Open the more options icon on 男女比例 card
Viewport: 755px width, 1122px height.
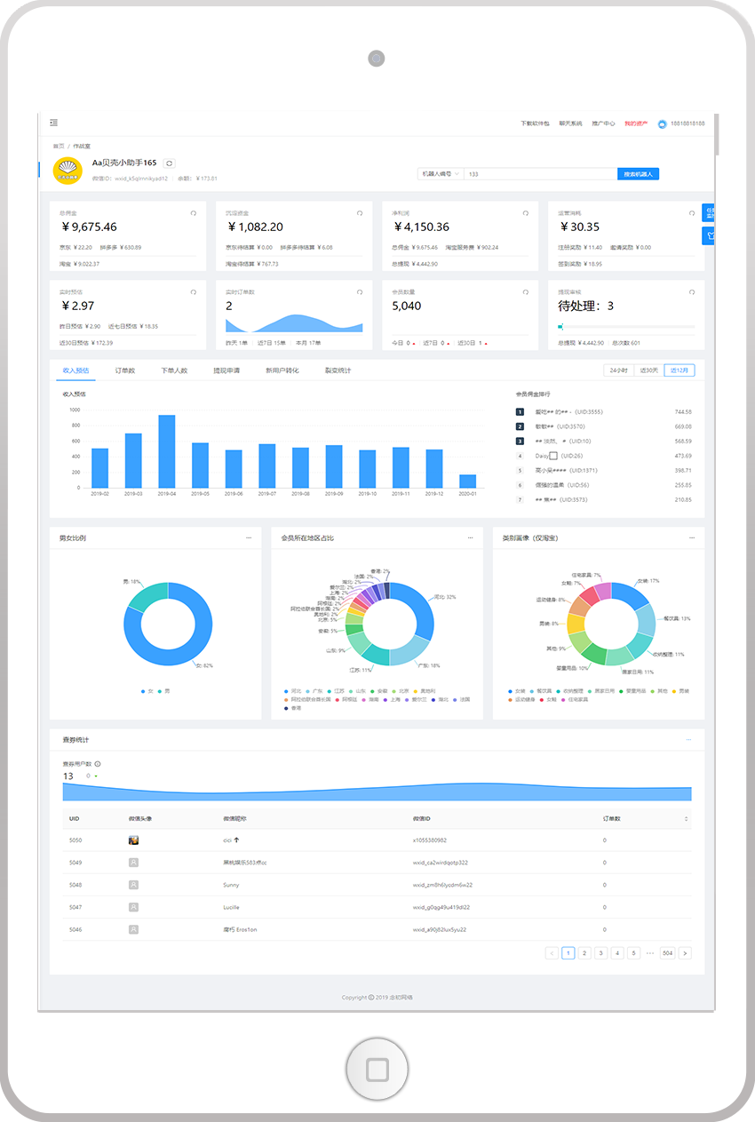[249, 537]
